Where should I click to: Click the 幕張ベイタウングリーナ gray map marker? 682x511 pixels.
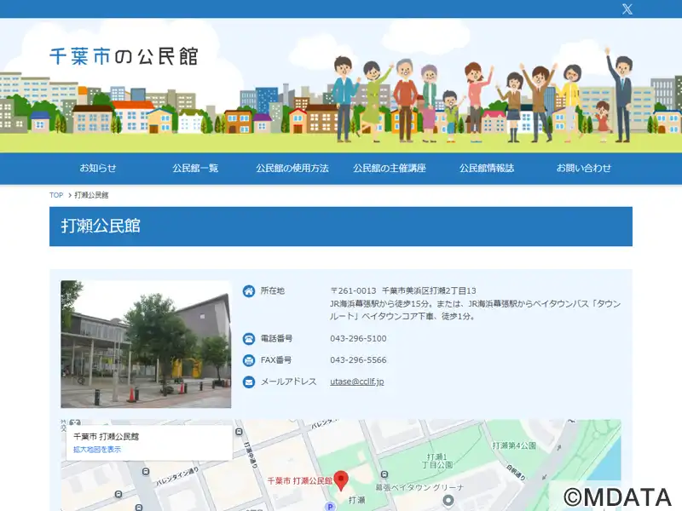coord(448,500)
